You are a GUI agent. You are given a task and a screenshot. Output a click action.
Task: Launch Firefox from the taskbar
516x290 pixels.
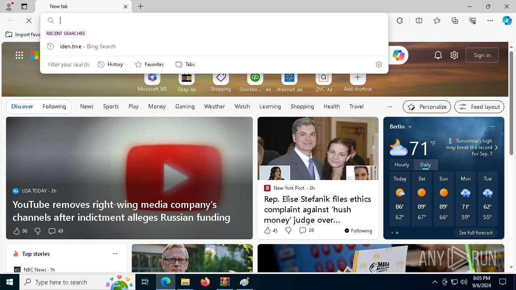pos(205,282)
